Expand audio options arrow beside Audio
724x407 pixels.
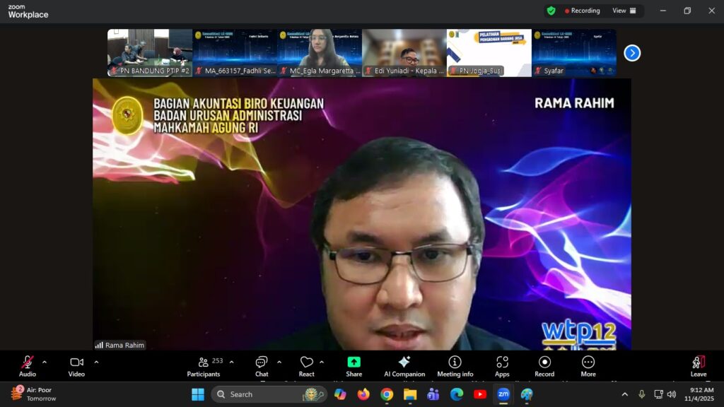45,362
